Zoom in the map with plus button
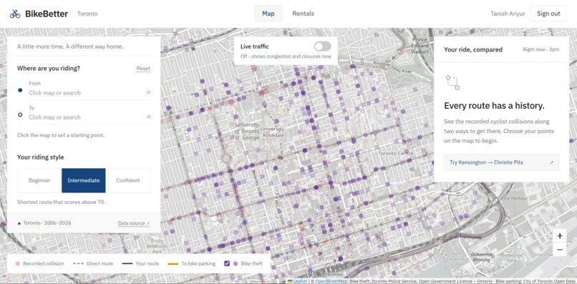Screen dimensions: 577x284 pos(560,236)
